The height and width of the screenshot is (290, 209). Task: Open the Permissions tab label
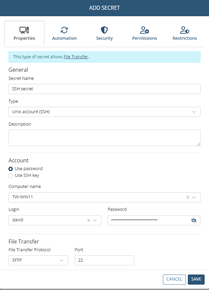coord(144,38)
